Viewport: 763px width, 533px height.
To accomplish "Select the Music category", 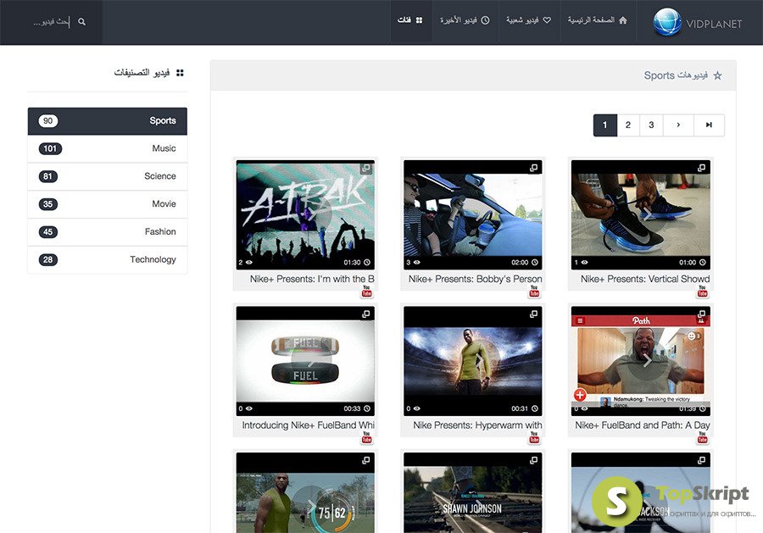I will point(108,149).
